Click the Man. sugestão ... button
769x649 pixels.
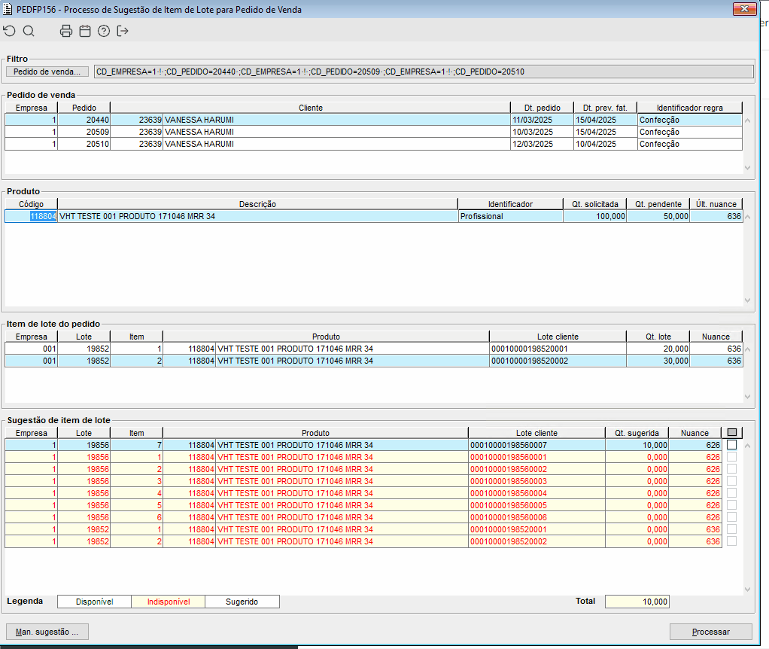(47, 632)
